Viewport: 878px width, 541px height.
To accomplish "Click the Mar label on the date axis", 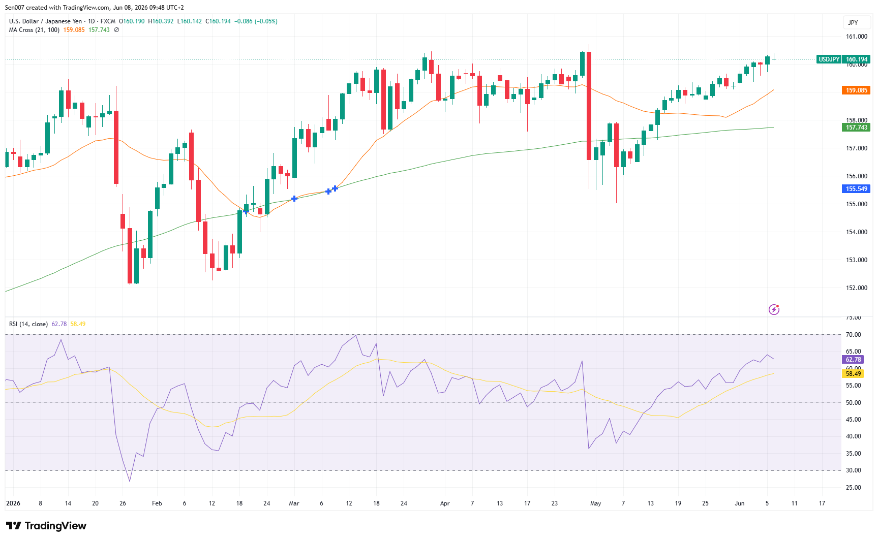I will point(294,503).
